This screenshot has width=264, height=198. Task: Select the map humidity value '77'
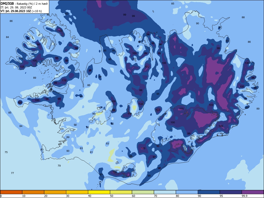click(12, 173)
